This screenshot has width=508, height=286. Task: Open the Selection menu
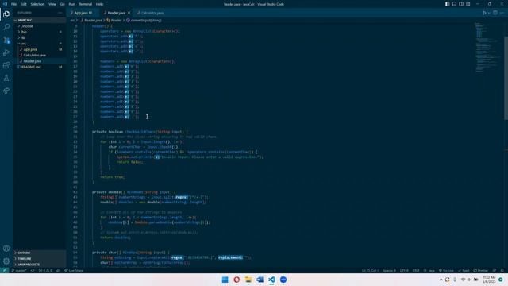point(37,4)
